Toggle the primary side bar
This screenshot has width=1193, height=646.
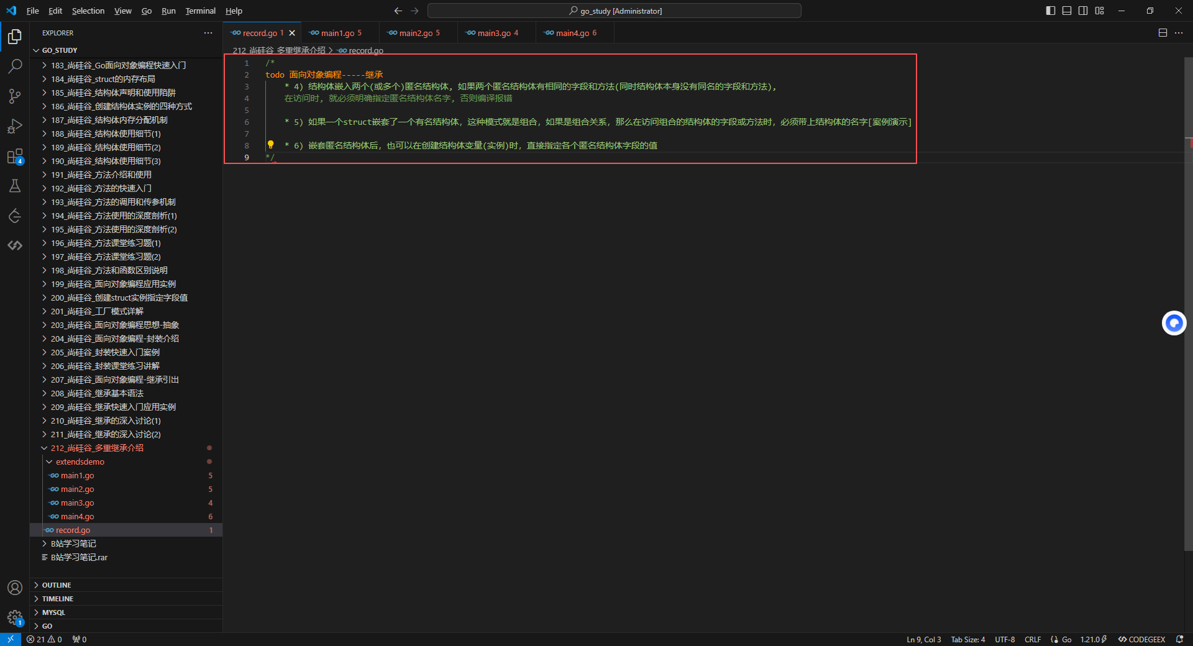click(1051, 11)
